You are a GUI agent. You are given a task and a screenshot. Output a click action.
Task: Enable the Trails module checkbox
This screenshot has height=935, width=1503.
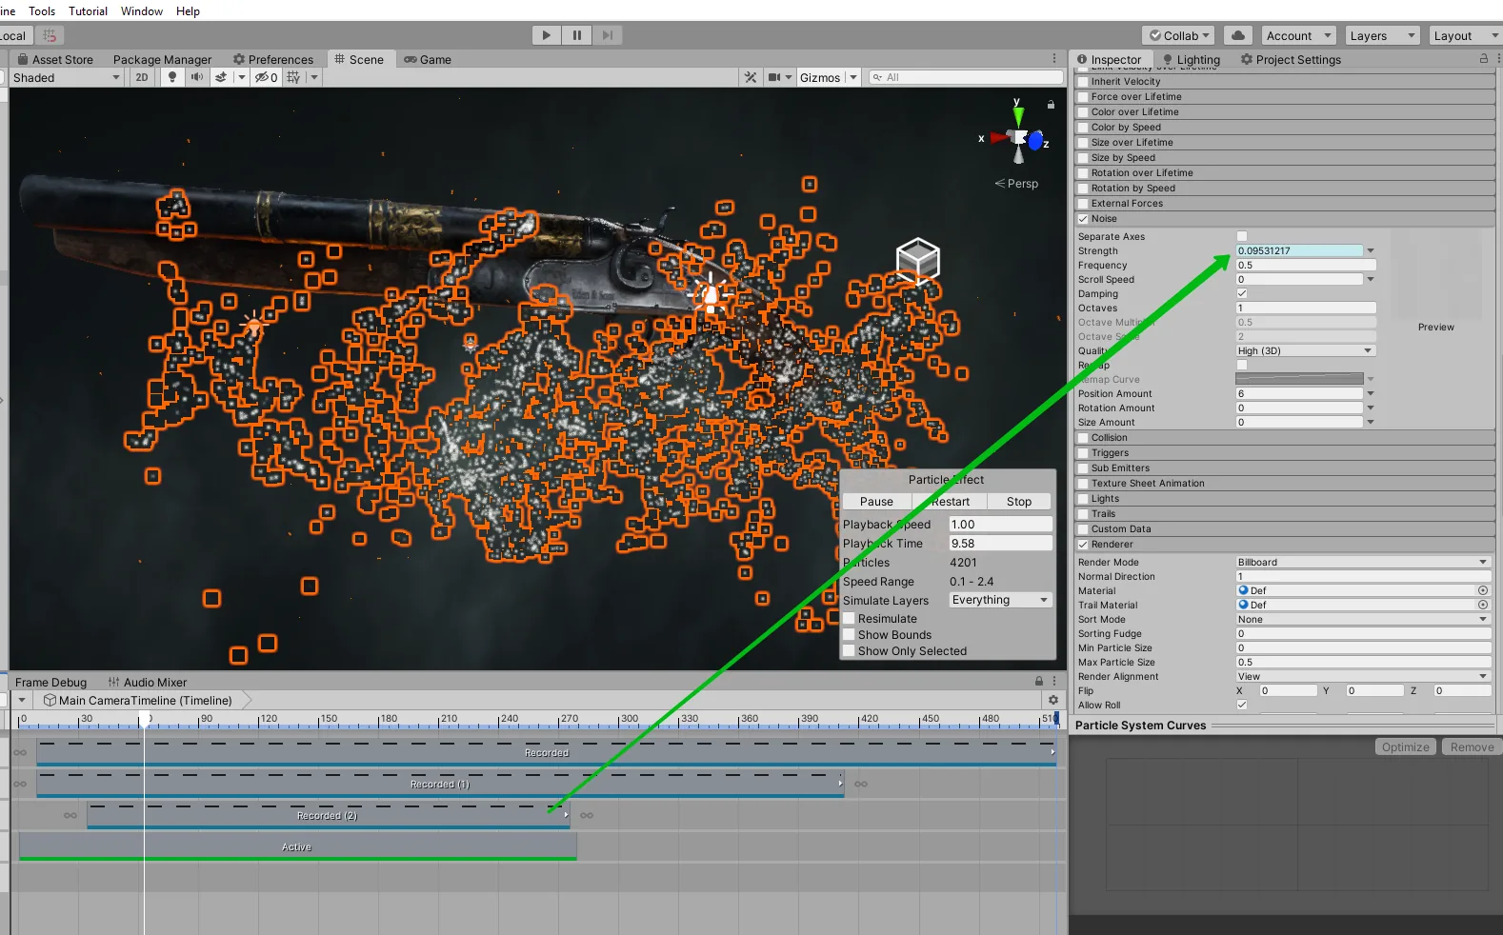pyautogui.click(x=1083, y=514)
